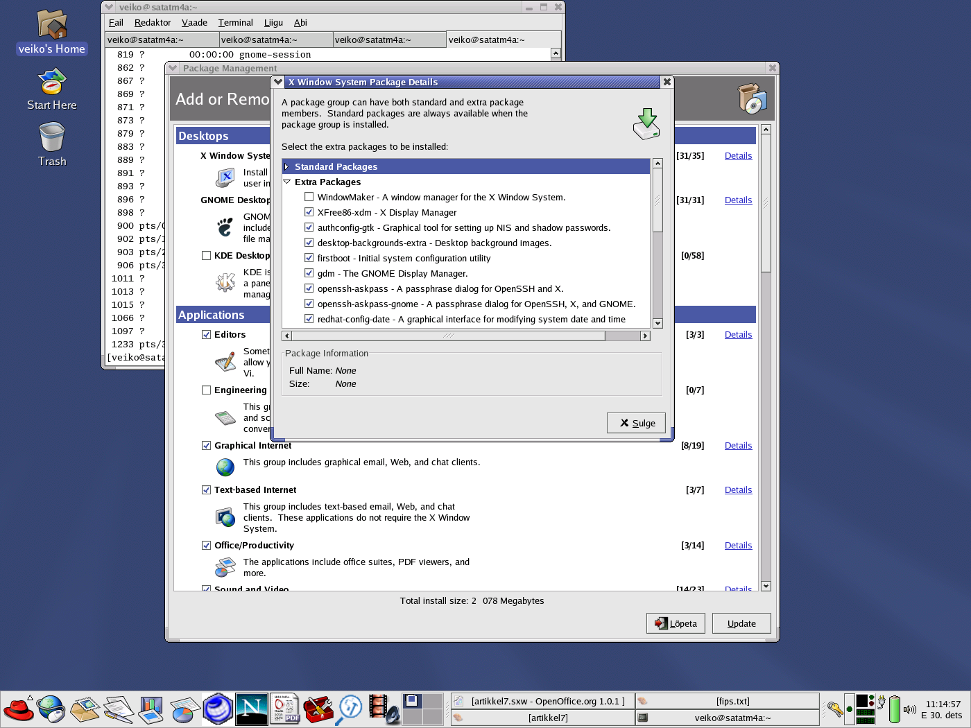
Task: Uncheck the XFree86-xdm package
Action: pyautogui.click(x=309, y=212)
